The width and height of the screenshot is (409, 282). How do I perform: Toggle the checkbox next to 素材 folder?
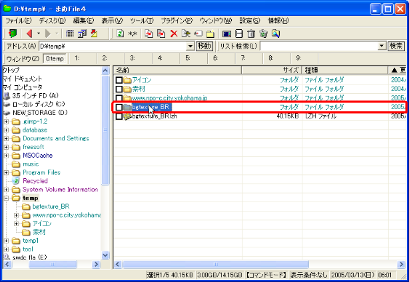tap(119, 89)
